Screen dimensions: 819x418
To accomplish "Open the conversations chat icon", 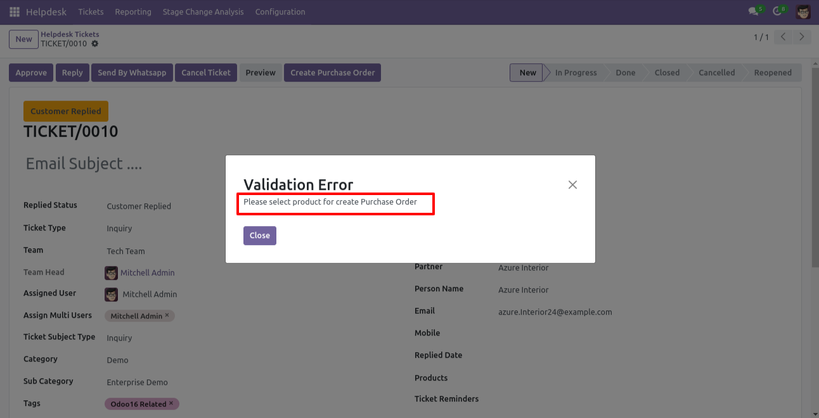I will (754, 11).
